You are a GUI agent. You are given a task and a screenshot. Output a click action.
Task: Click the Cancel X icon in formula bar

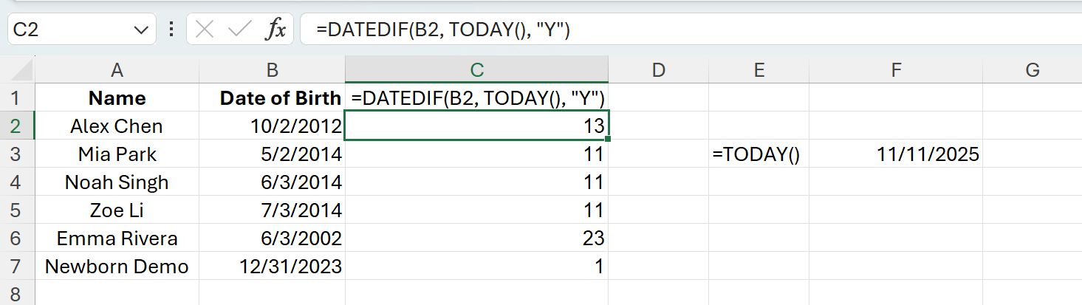[205, 30]
